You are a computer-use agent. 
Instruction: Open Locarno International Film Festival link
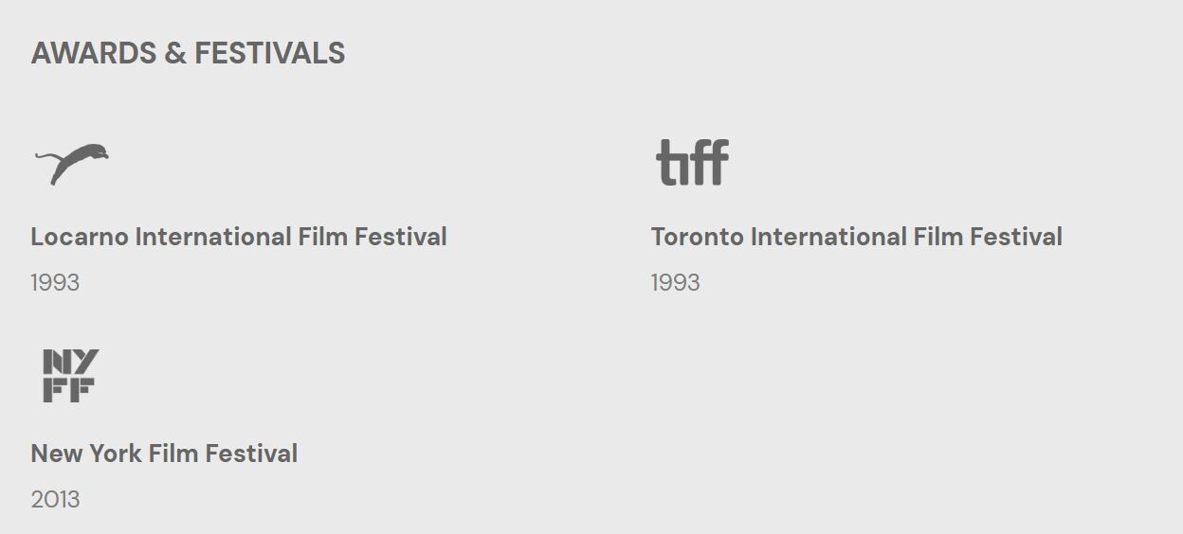tap(239, 237)
